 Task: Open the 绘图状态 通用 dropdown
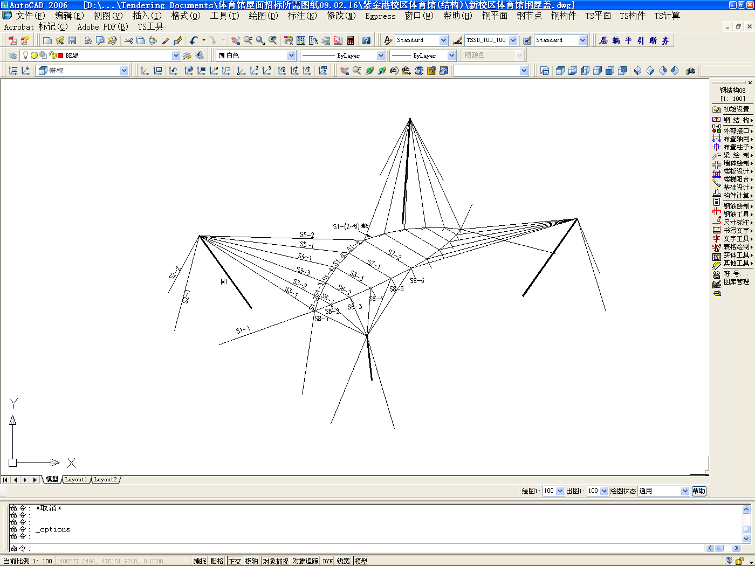pos(685,491)
